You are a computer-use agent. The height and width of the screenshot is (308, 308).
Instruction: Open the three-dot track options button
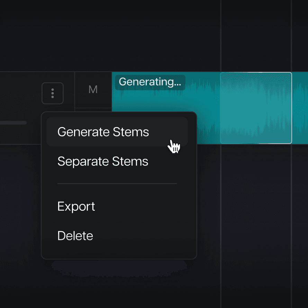[53, 93]
